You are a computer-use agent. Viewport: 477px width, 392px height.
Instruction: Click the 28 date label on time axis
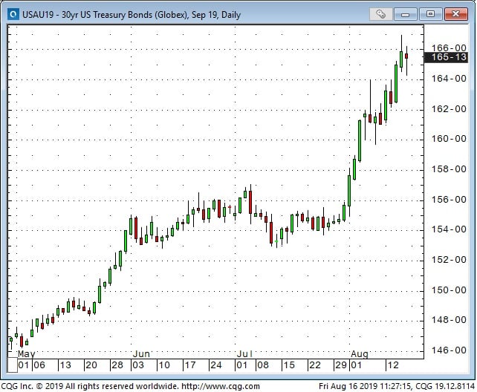(117, 365)
